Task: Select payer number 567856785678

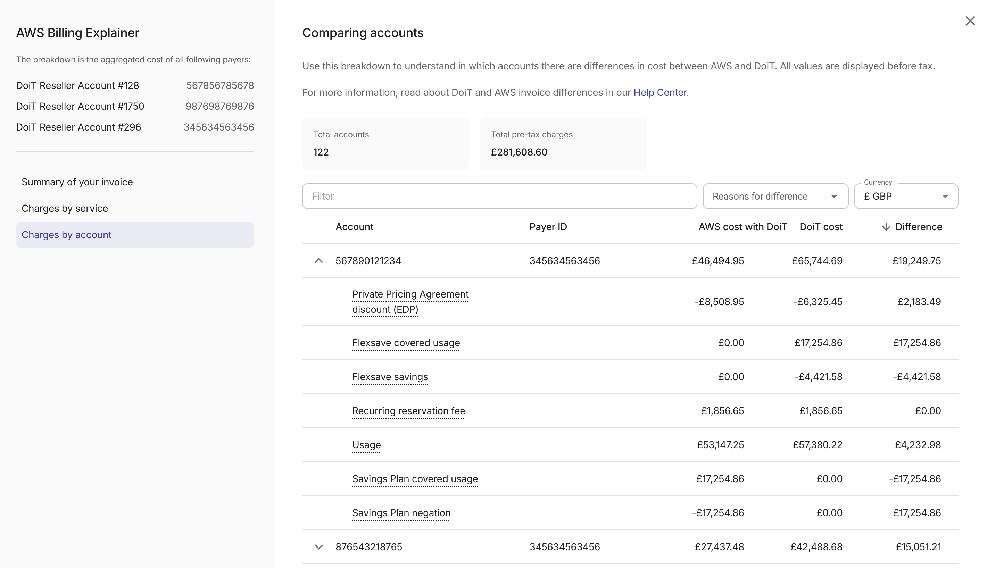Action: 220,85
